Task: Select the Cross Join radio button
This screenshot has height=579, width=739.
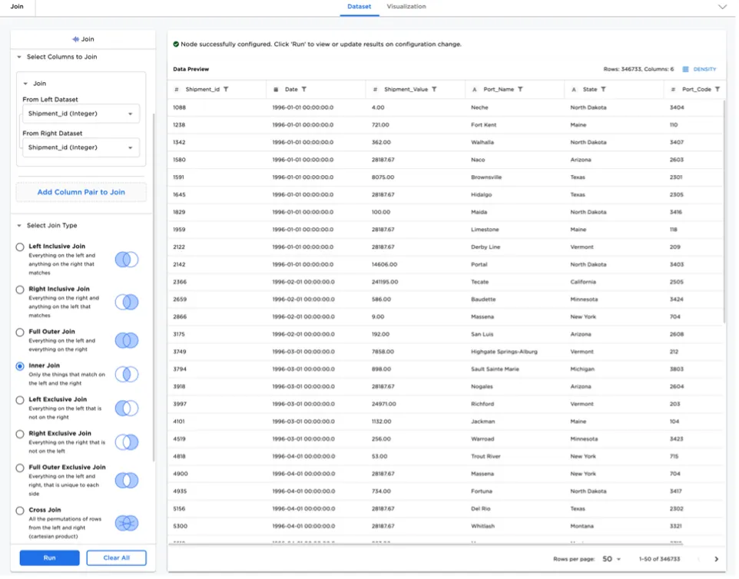Action: (x=20, y=511)
